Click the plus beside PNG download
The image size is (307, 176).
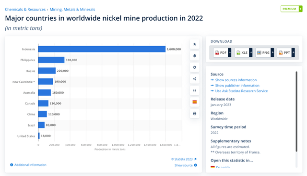pos(272,52)
